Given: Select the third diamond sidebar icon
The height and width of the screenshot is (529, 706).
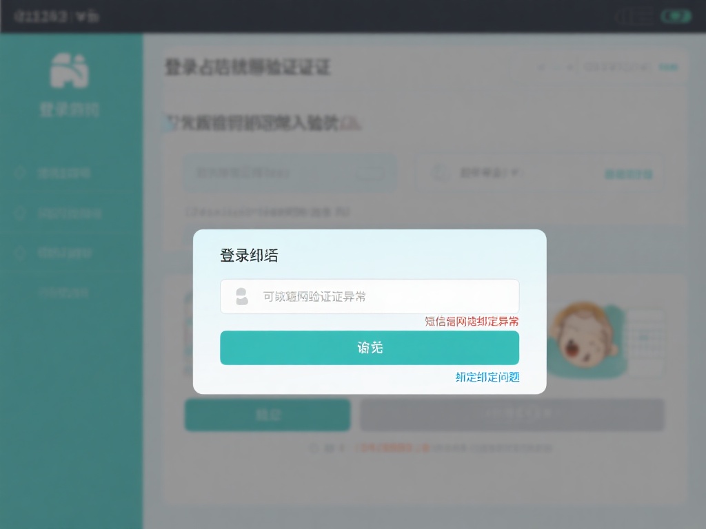Looking at the screenshot, I should (x=21, y=253).
